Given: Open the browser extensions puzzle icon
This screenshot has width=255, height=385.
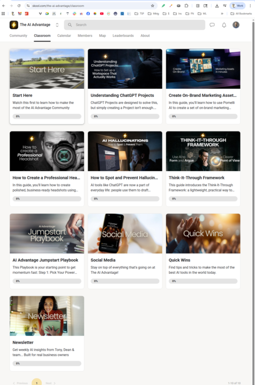Looking at the screenshot, I should point(186,6).
